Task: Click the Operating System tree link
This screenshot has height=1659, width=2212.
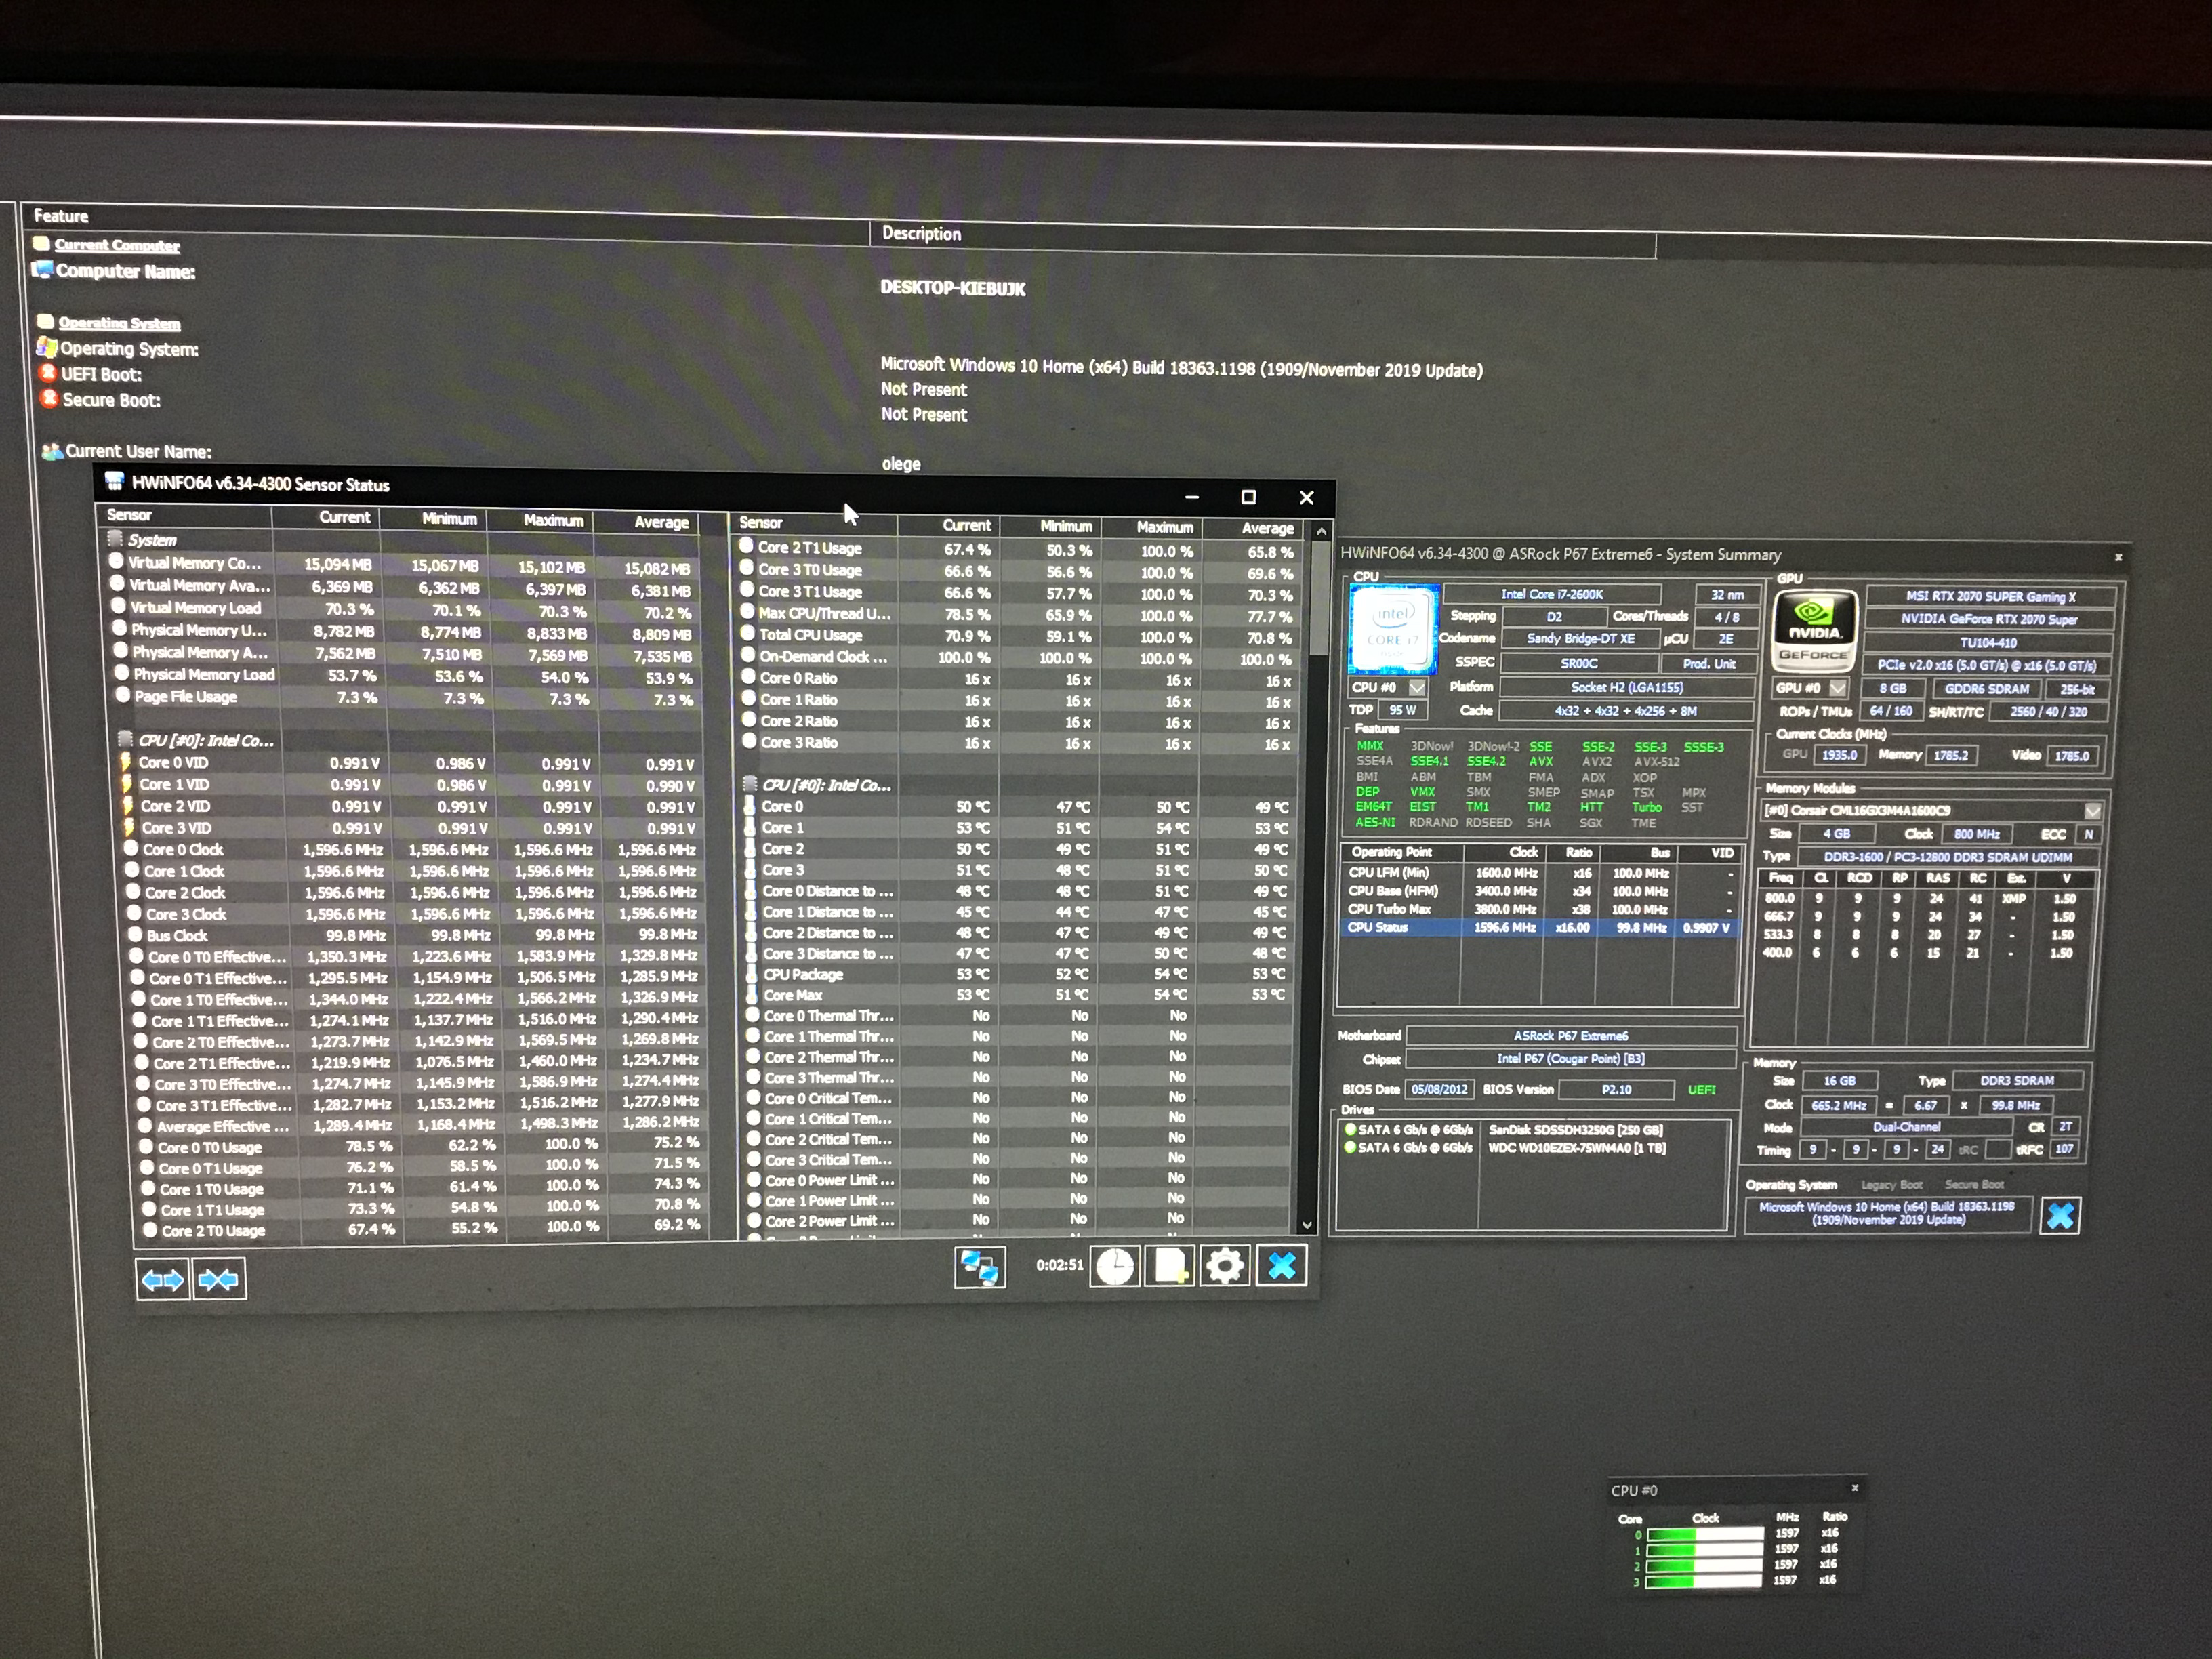Action: [x=119, y=323]
